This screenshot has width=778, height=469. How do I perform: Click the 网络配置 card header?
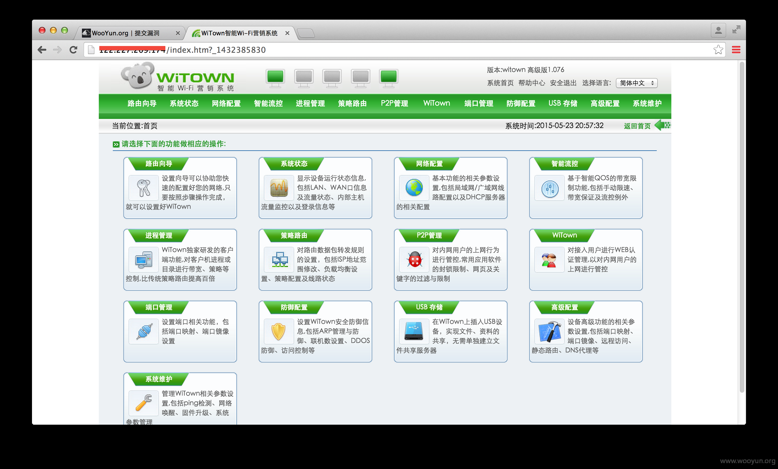coord(429,164)
